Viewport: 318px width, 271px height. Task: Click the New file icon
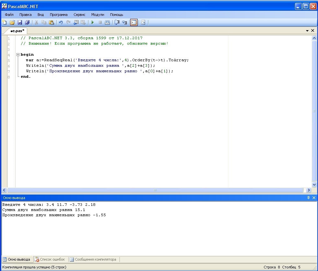click(x=5, y=22)
